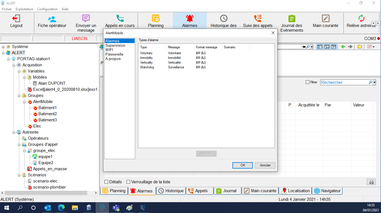Screen dimensions: 381x213
Task: Select Supervision in the AlertMobile list
Action: [115, 46]
